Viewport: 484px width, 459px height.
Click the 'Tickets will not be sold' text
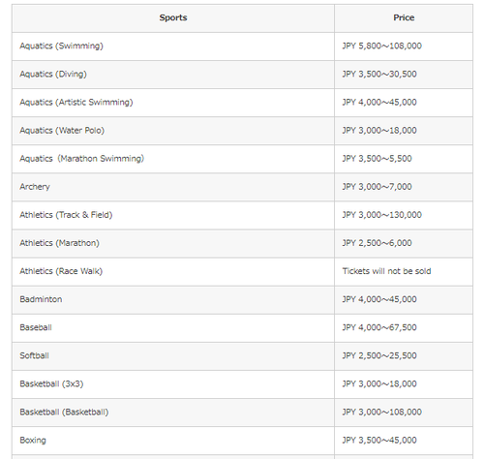[386, 271]
